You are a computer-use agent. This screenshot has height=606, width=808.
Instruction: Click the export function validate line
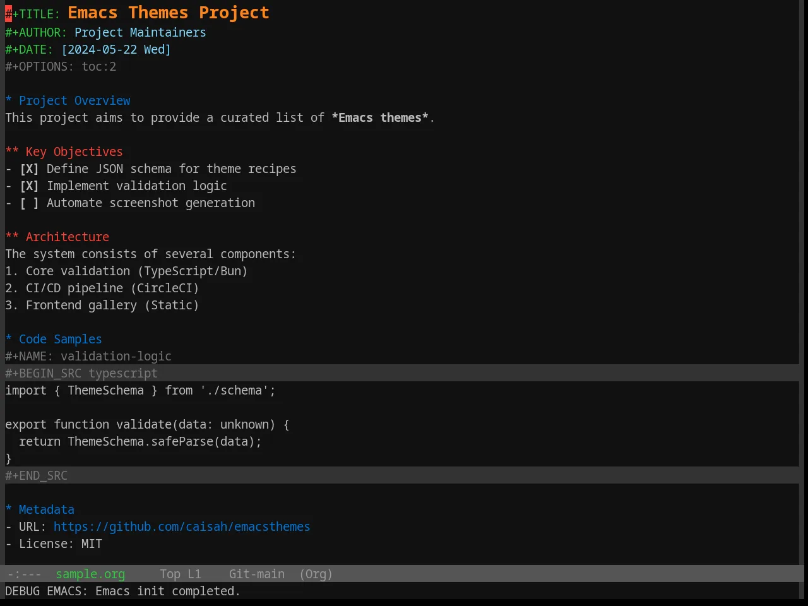[147, 425]
